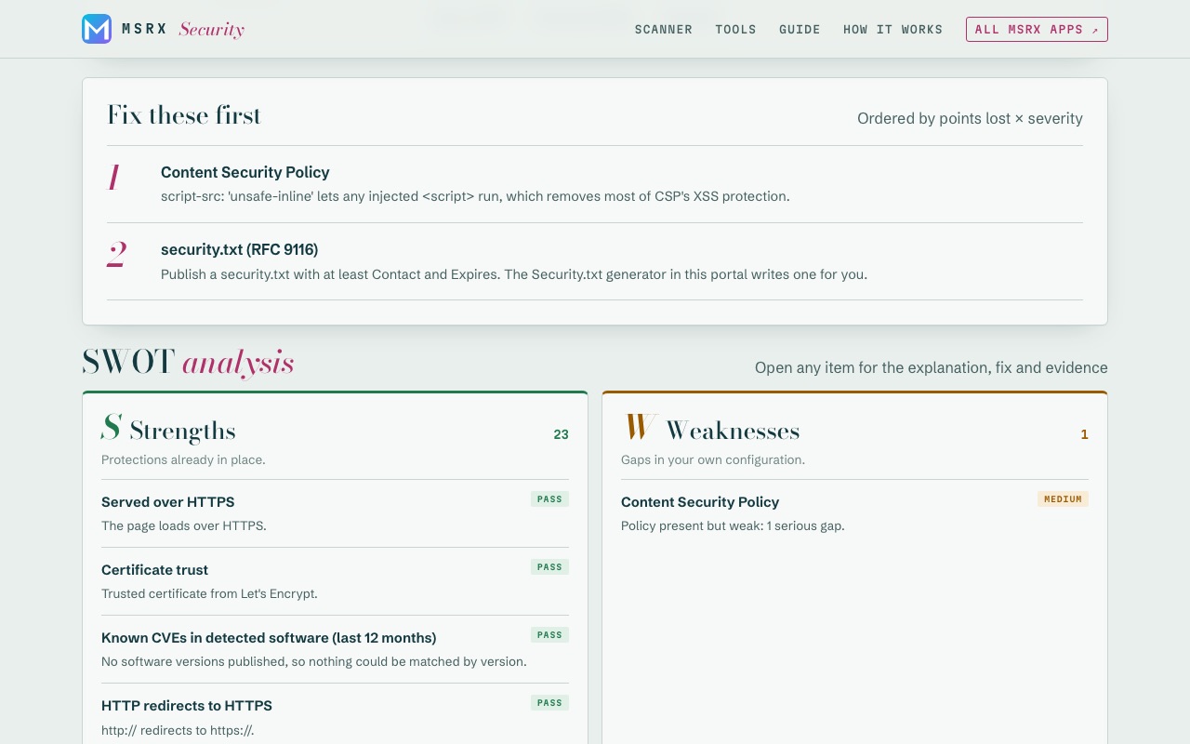Click the MEDIUM severity badge under Weaknesses
This screenshot has height=744, width=1190.
[x=1063, y=499]
